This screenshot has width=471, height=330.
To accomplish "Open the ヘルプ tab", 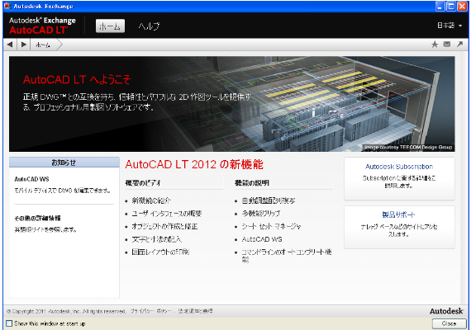I will pos(150,26).
